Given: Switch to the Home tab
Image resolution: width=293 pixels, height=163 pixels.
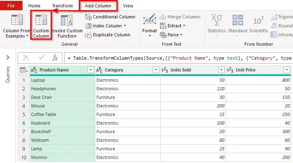Looking at the screenshot, I should pos(34,6).
